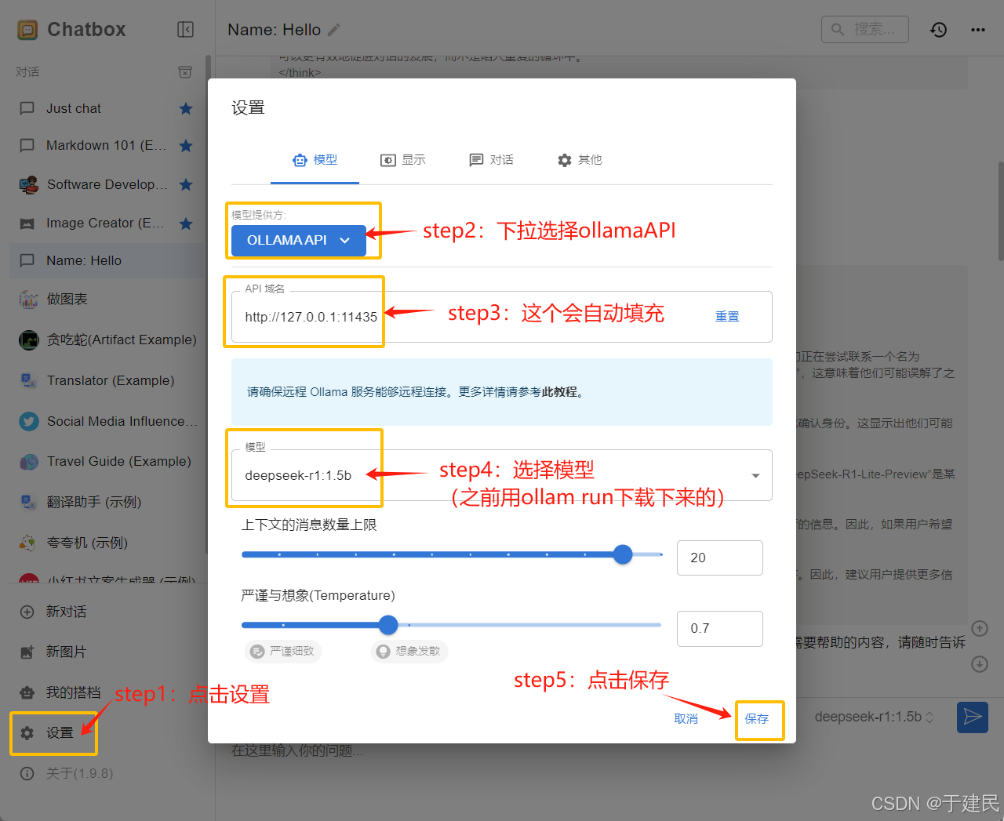Jump to top with up-arrow icon
The height and width of the screenshot is (821, 1004).
pyautogui.click(x=980, y=628)
